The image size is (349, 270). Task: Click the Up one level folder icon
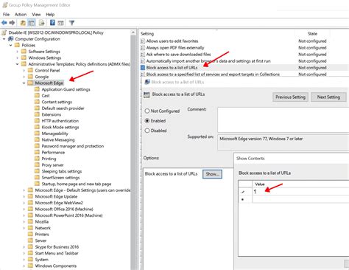click(x=23, y=23)
